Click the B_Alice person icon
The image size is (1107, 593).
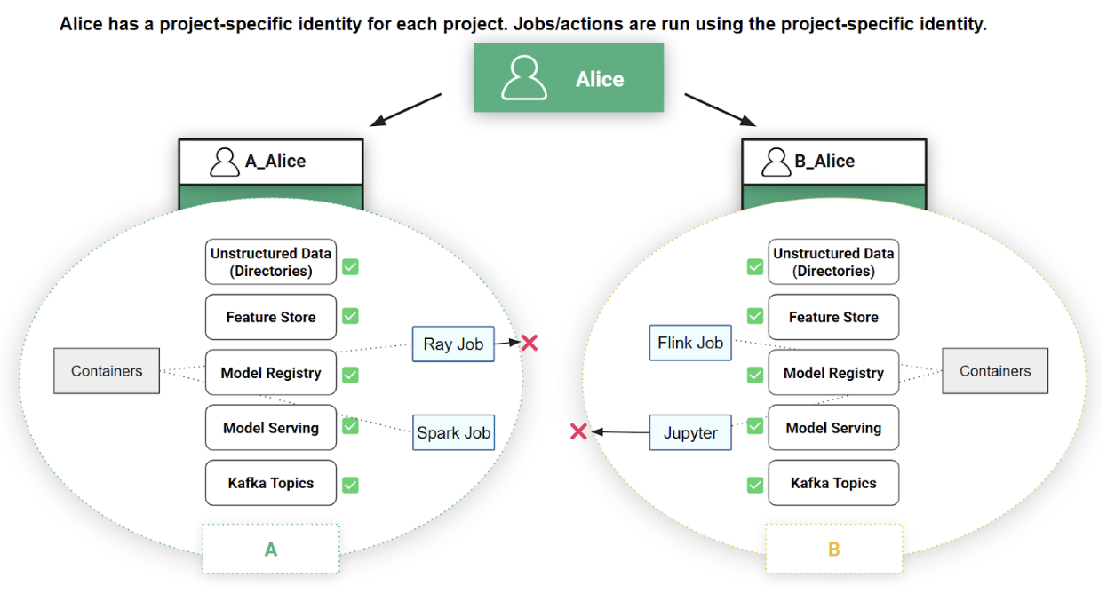pos(776,162)
